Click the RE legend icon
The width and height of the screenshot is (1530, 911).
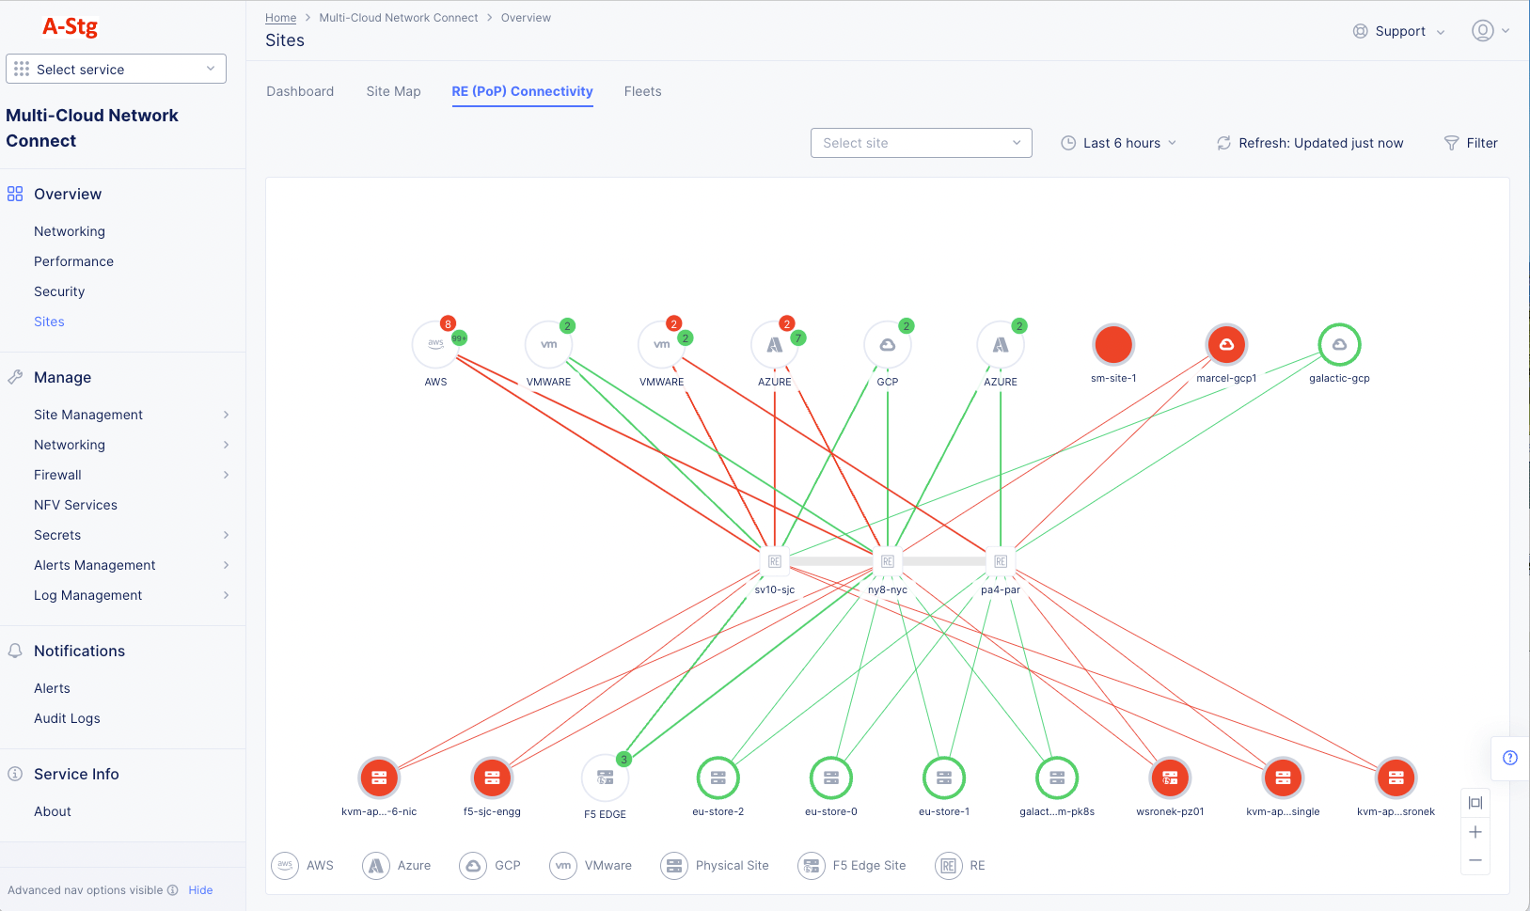(949, 865)
